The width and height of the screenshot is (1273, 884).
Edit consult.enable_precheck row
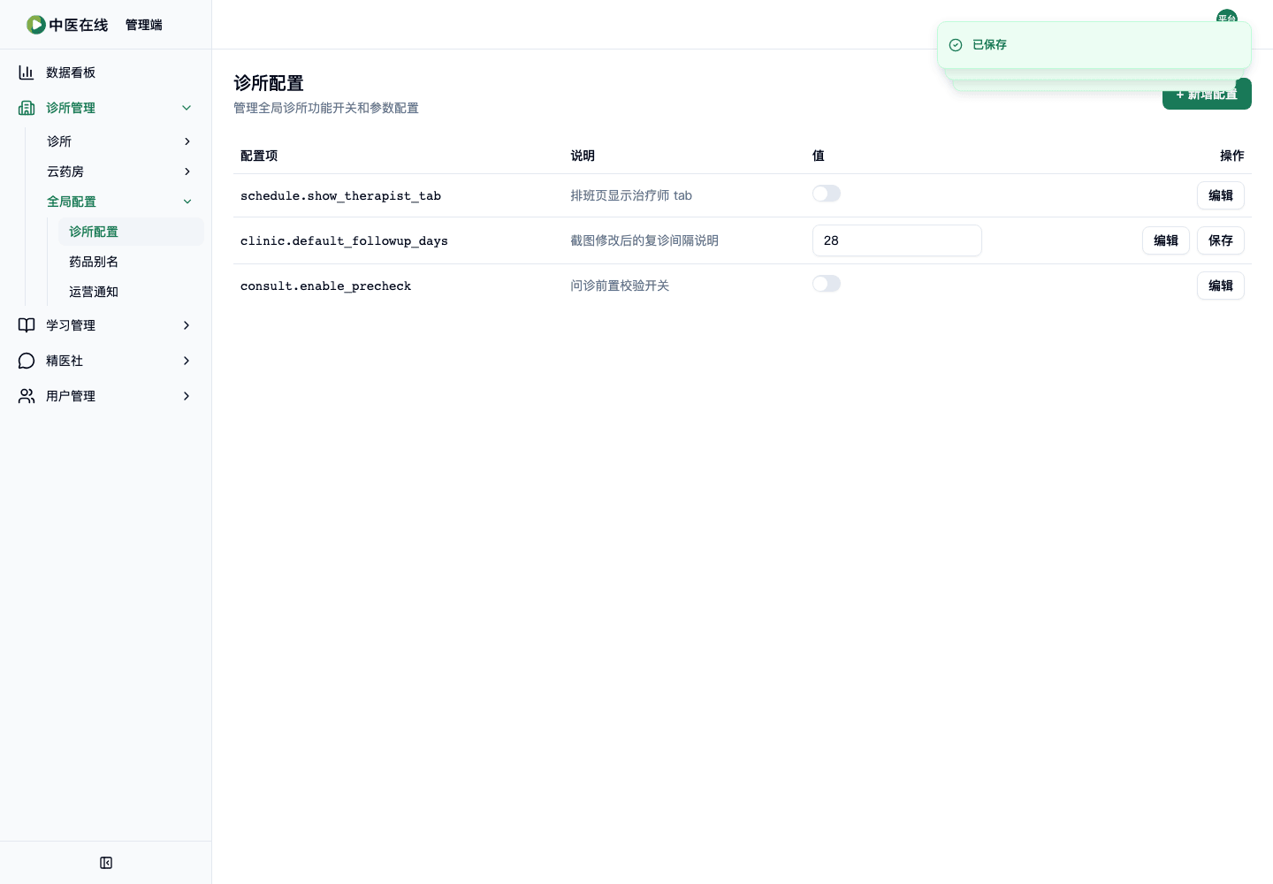(x=1220, y=286)
